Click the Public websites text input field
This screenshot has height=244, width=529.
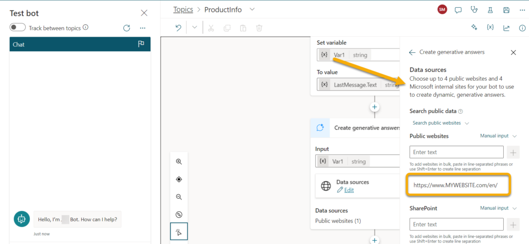457,152
